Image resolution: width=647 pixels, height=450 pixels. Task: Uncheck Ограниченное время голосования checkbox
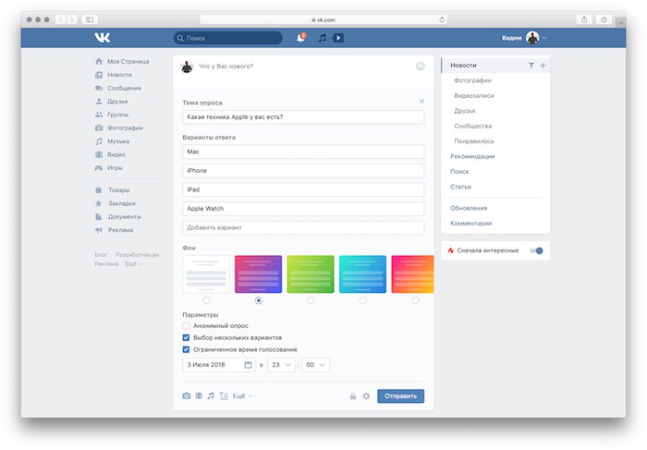[x=186, y=350]
